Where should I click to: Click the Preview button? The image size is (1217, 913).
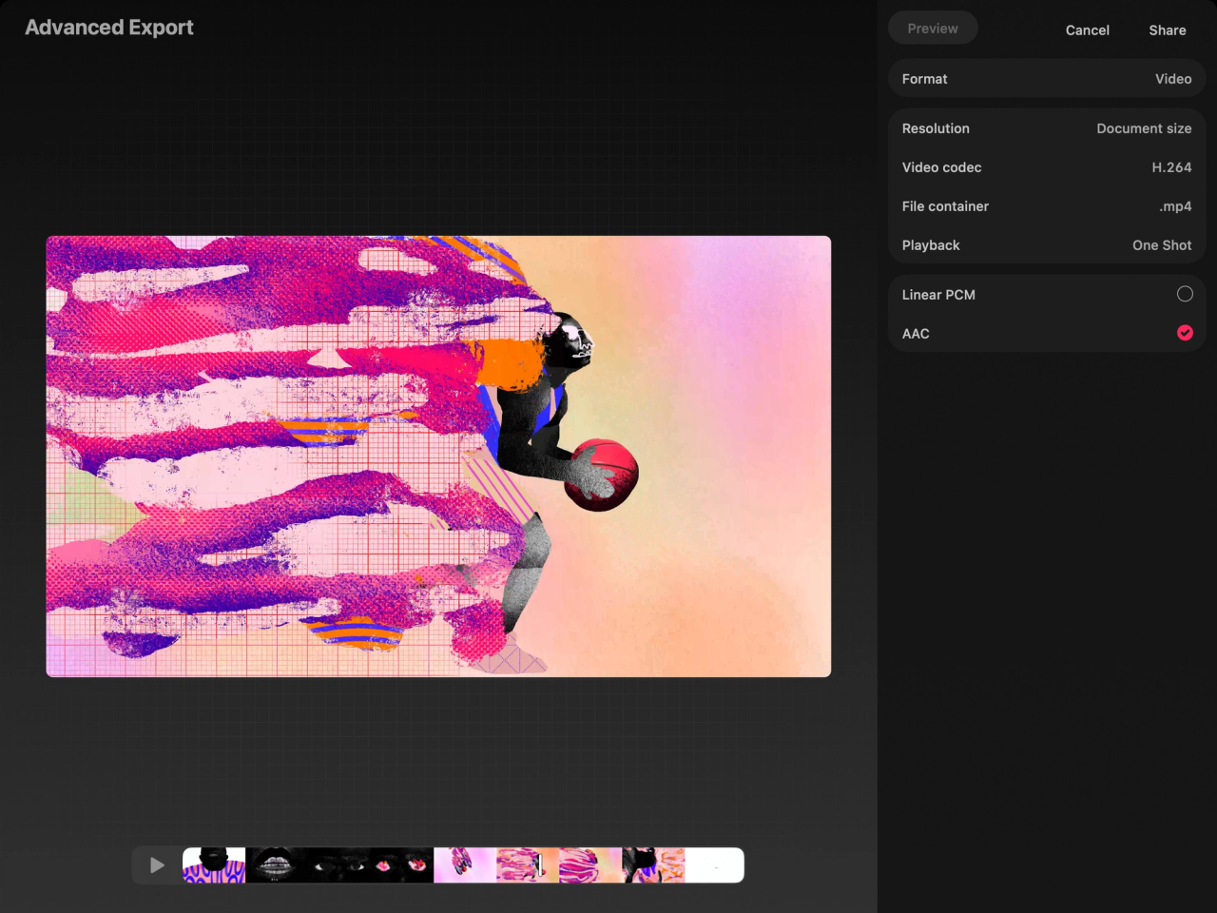(933, 28)
